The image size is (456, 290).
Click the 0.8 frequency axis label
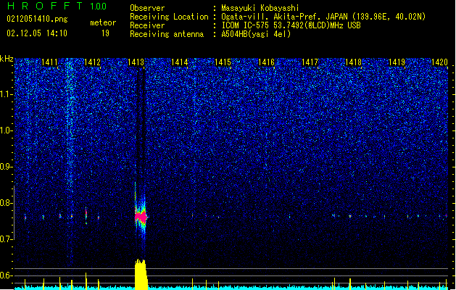[7, 203]
